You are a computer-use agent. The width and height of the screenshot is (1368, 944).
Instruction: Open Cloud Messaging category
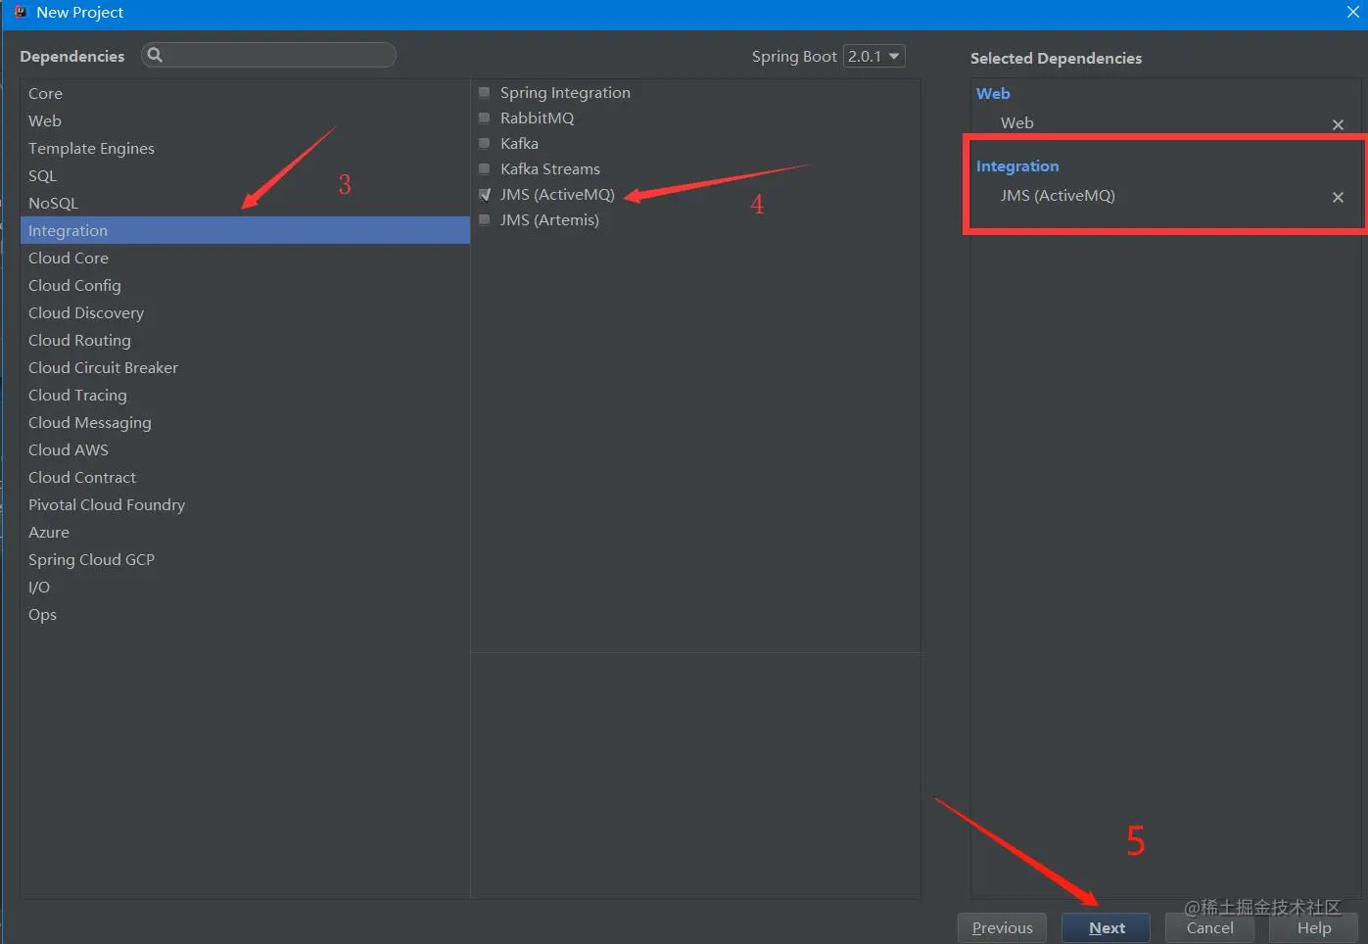tap(245, 422)
